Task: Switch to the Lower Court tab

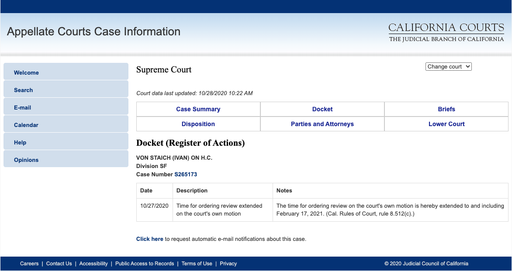Action: [446, 124]
